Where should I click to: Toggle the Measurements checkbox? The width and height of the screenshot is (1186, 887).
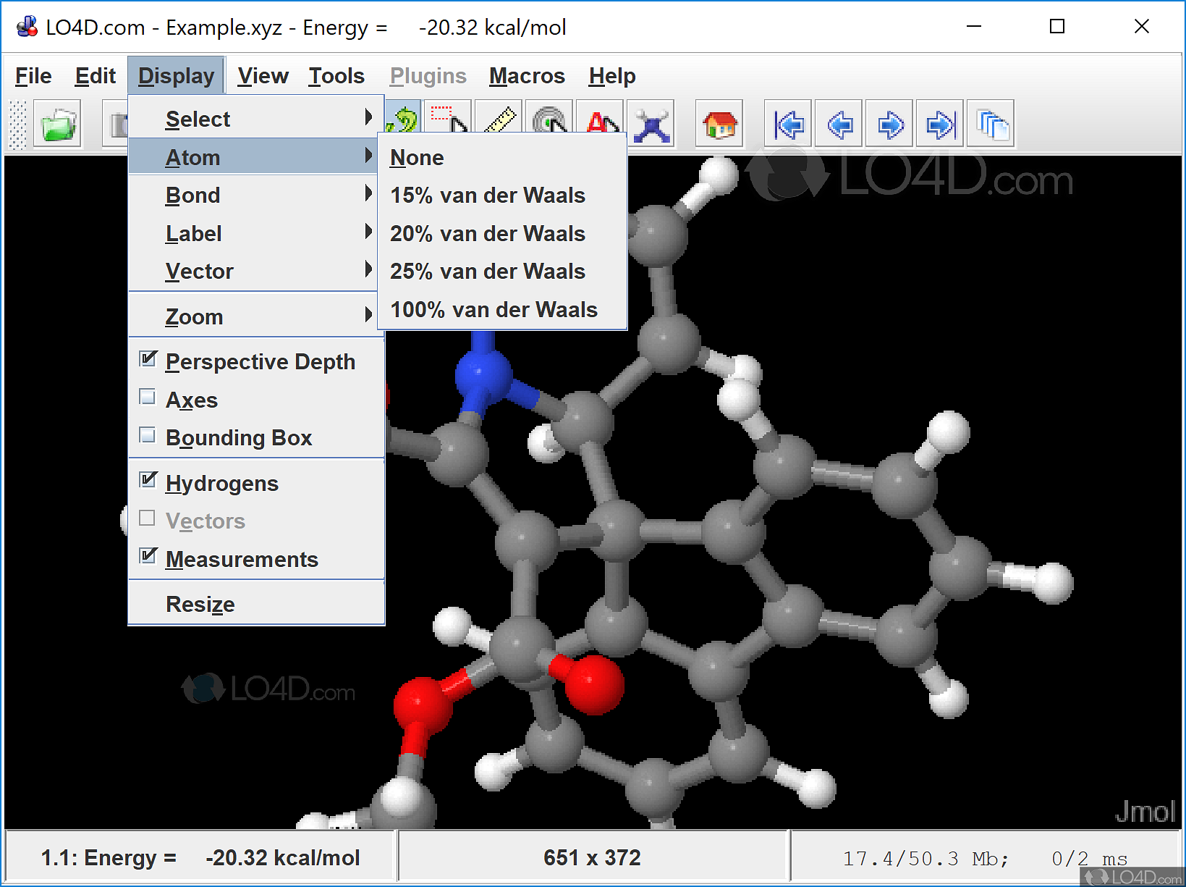coord(148,556)
